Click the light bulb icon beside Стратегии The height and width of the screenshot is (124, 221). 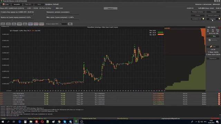[219, 19]
